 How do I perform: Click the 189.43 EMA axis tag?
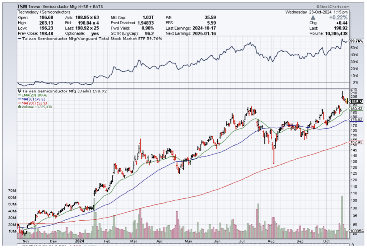(x=356, y=109)
